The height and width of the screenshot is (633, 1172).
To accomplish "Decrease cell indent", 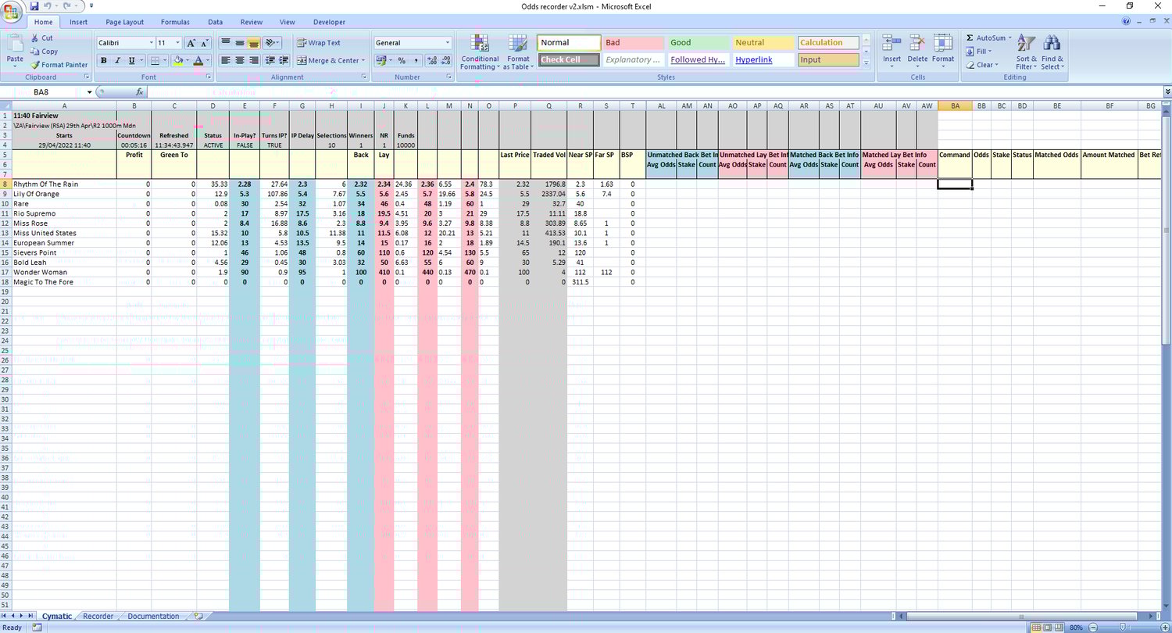I will 271,60.
